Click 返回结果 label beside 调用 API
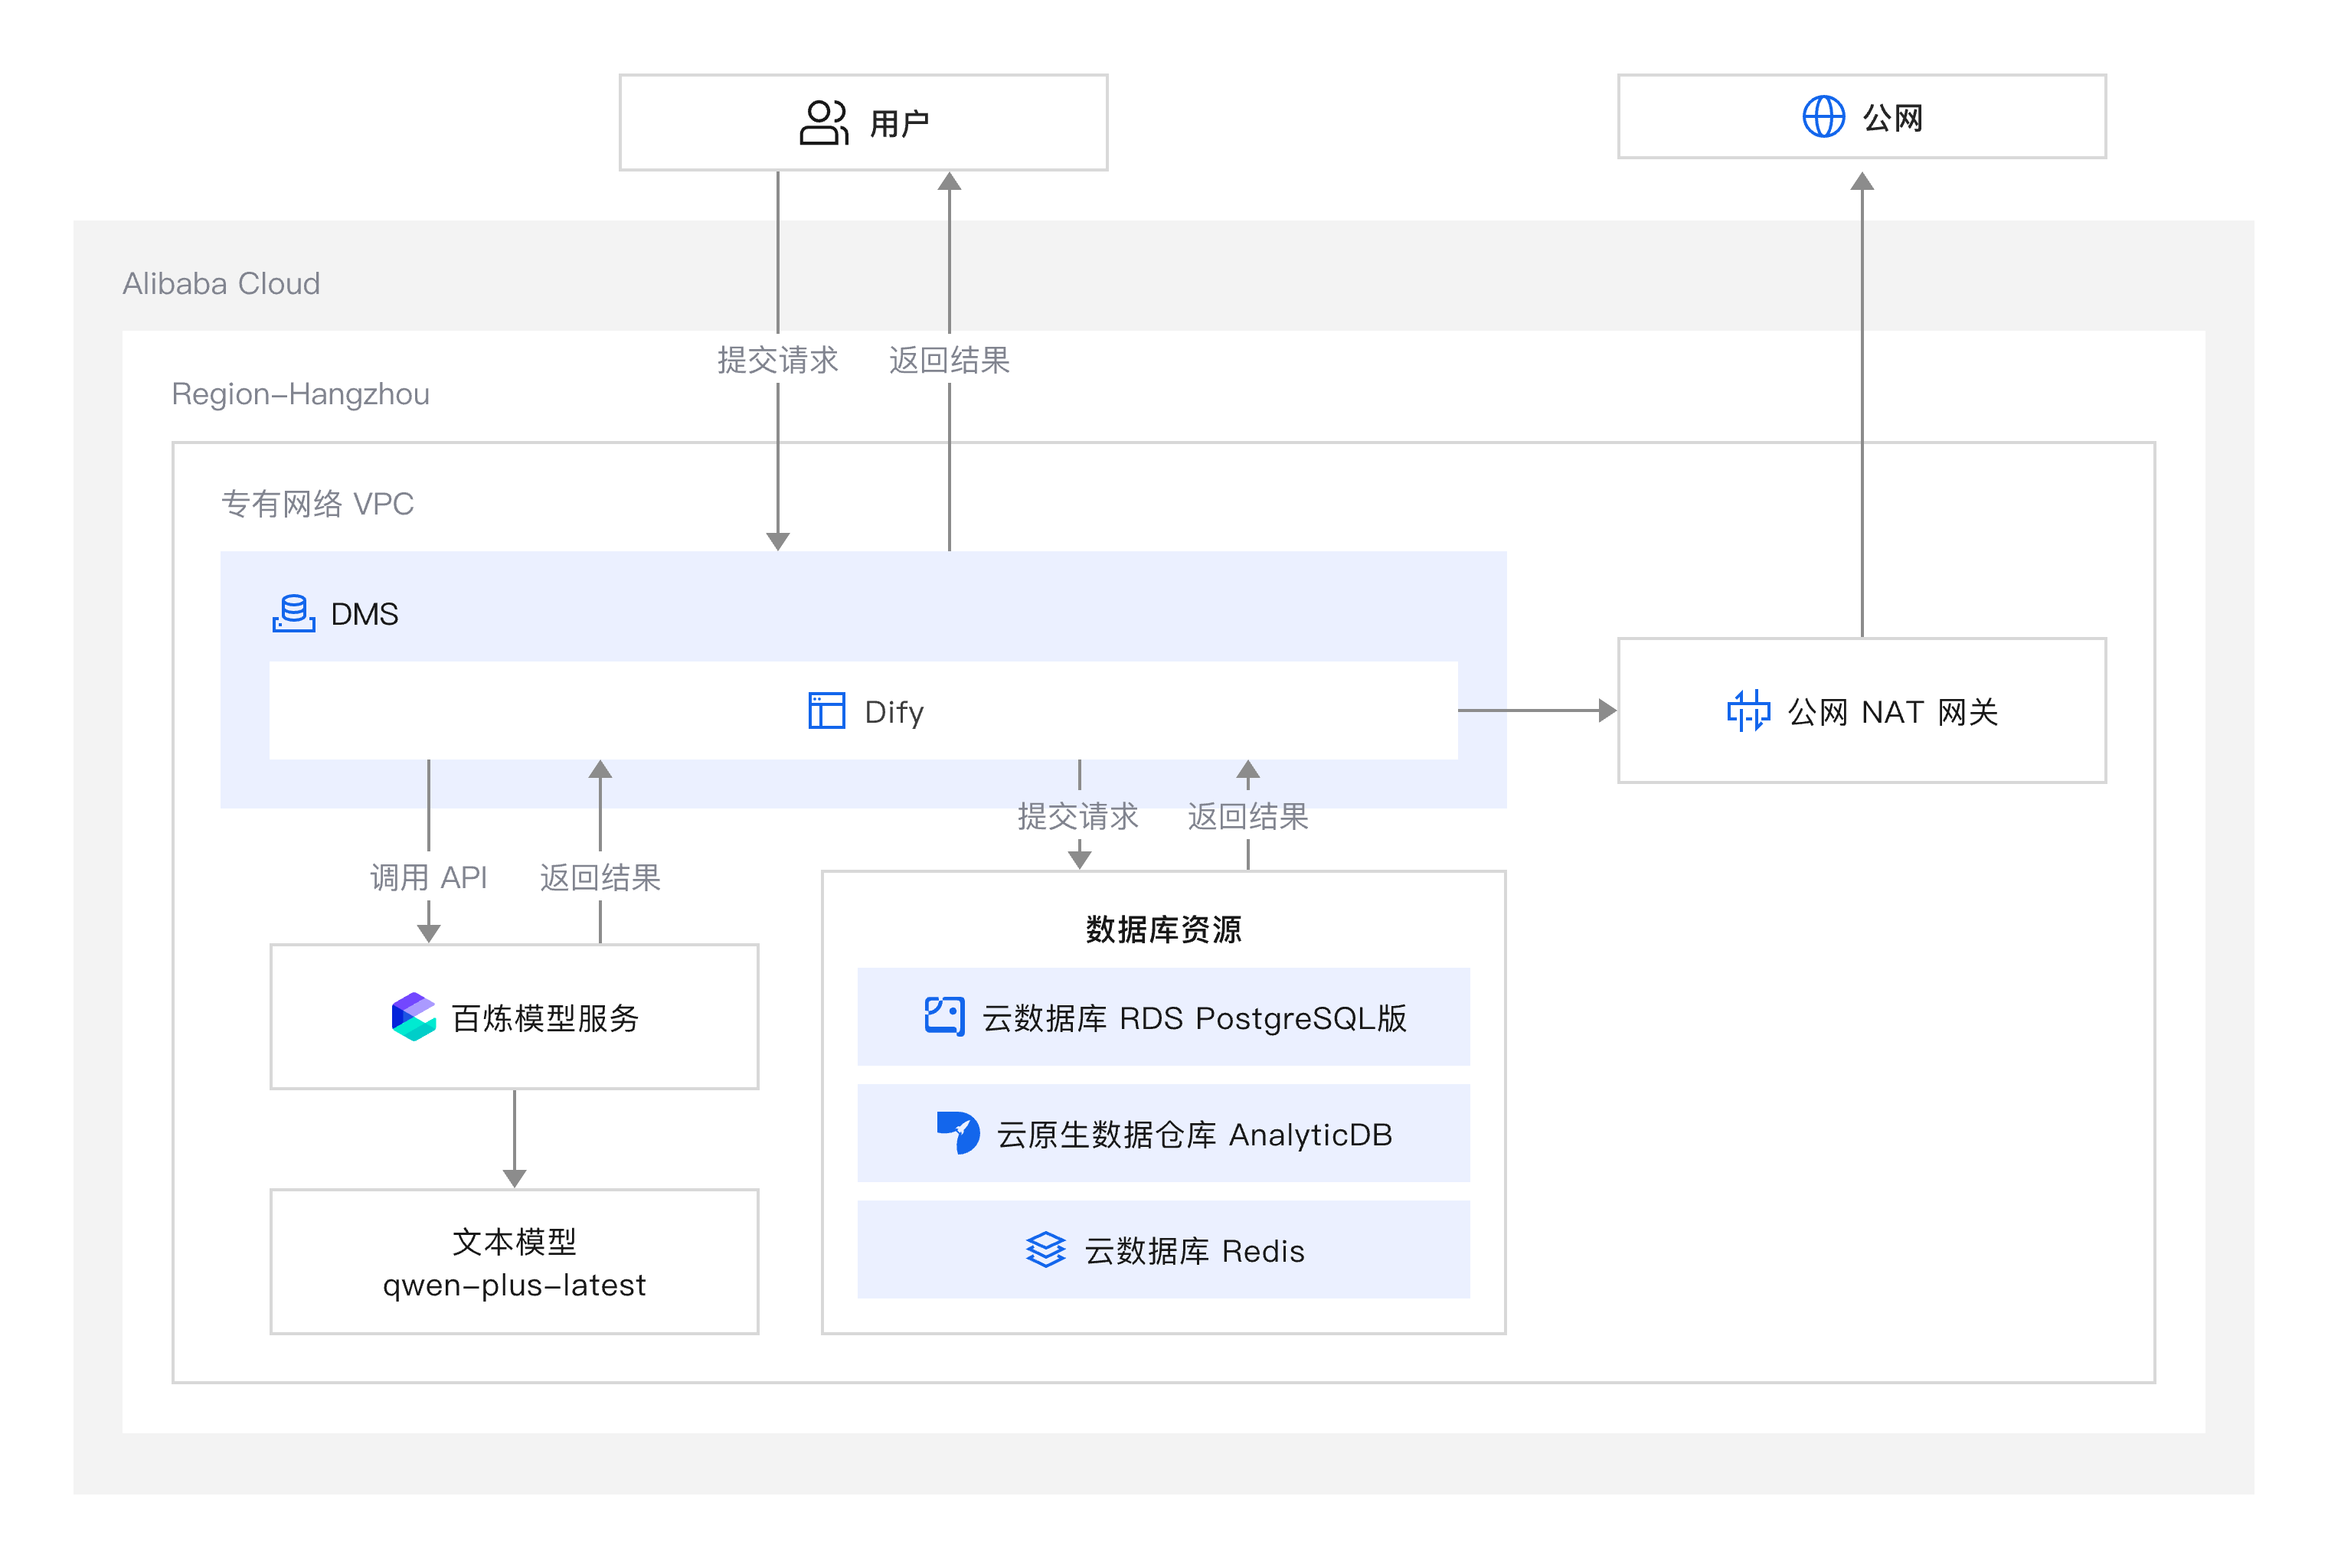The image size is (2328, 1568). coord(600,878)
